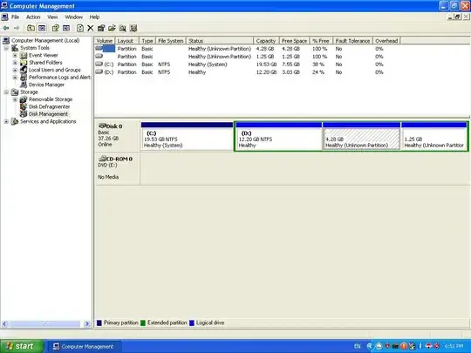Viewport: 471px width, 353px height.
Task: Show hidden tray icons with chevron
Action: (370, 346)
